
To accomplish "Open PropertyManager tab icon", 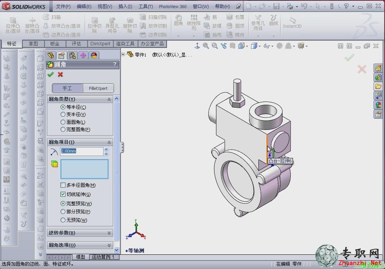I will pyautogui.click(x=61, y=55).
